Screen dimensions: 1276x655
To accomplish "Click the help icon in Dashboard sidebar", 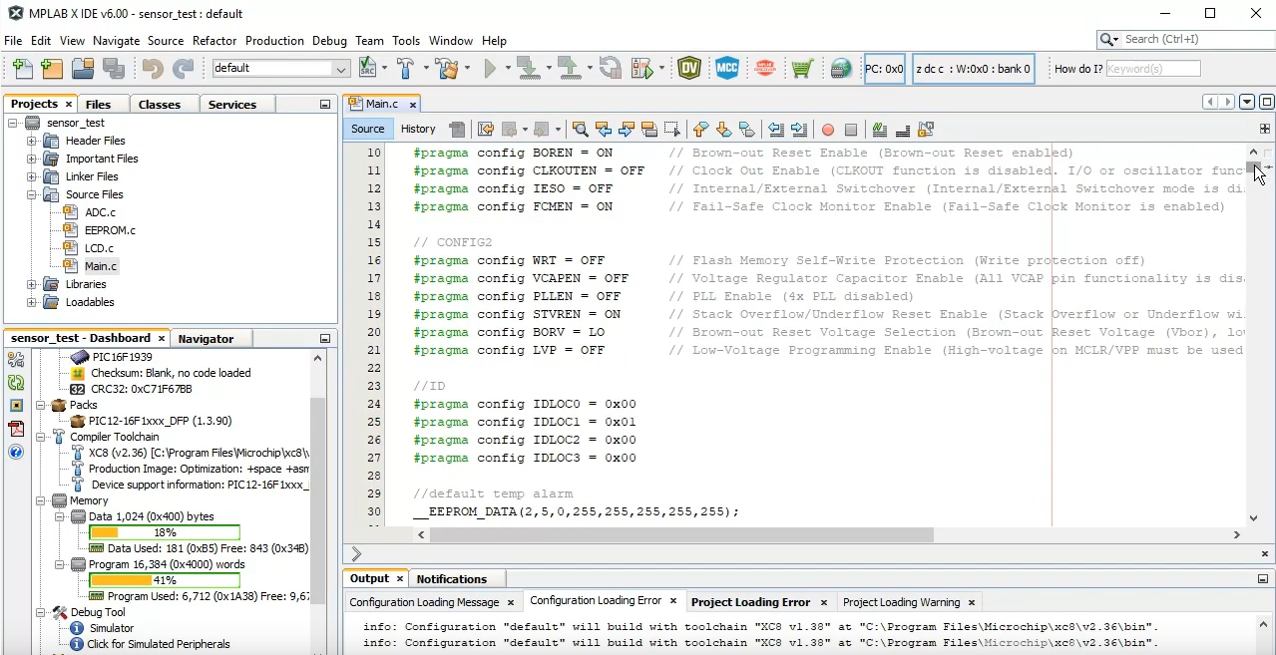I will (x=16, y=452).
